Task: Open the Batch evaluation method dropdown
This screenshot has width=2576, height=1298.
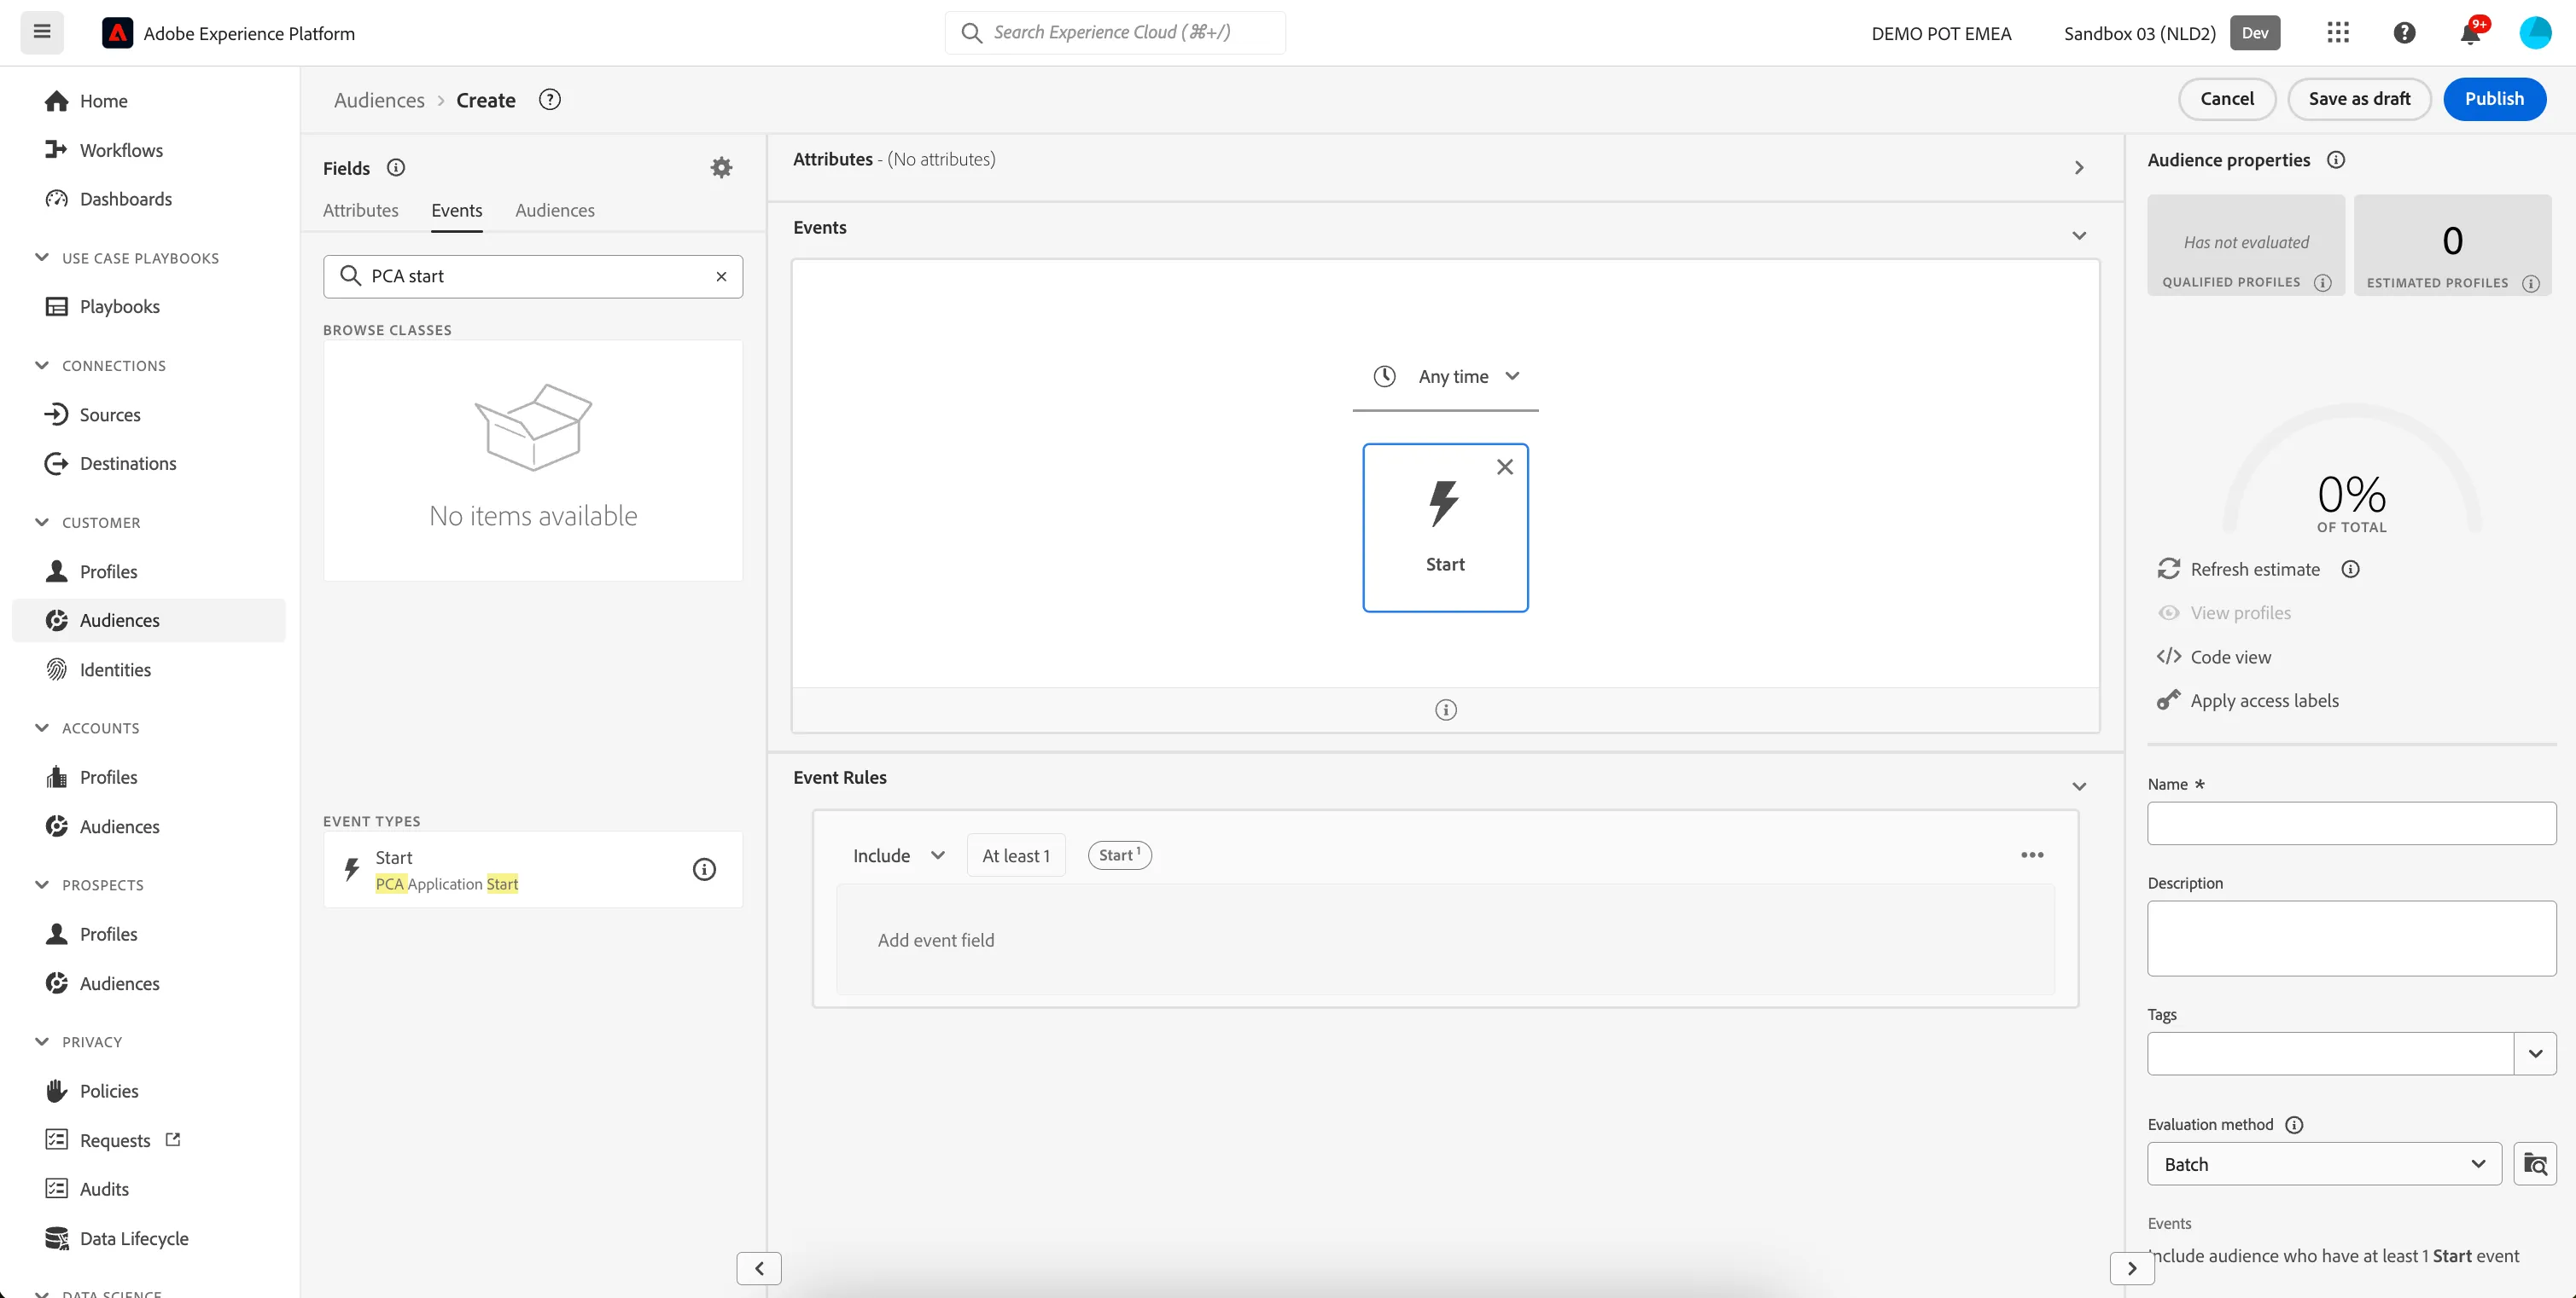Action: 2324,1164
